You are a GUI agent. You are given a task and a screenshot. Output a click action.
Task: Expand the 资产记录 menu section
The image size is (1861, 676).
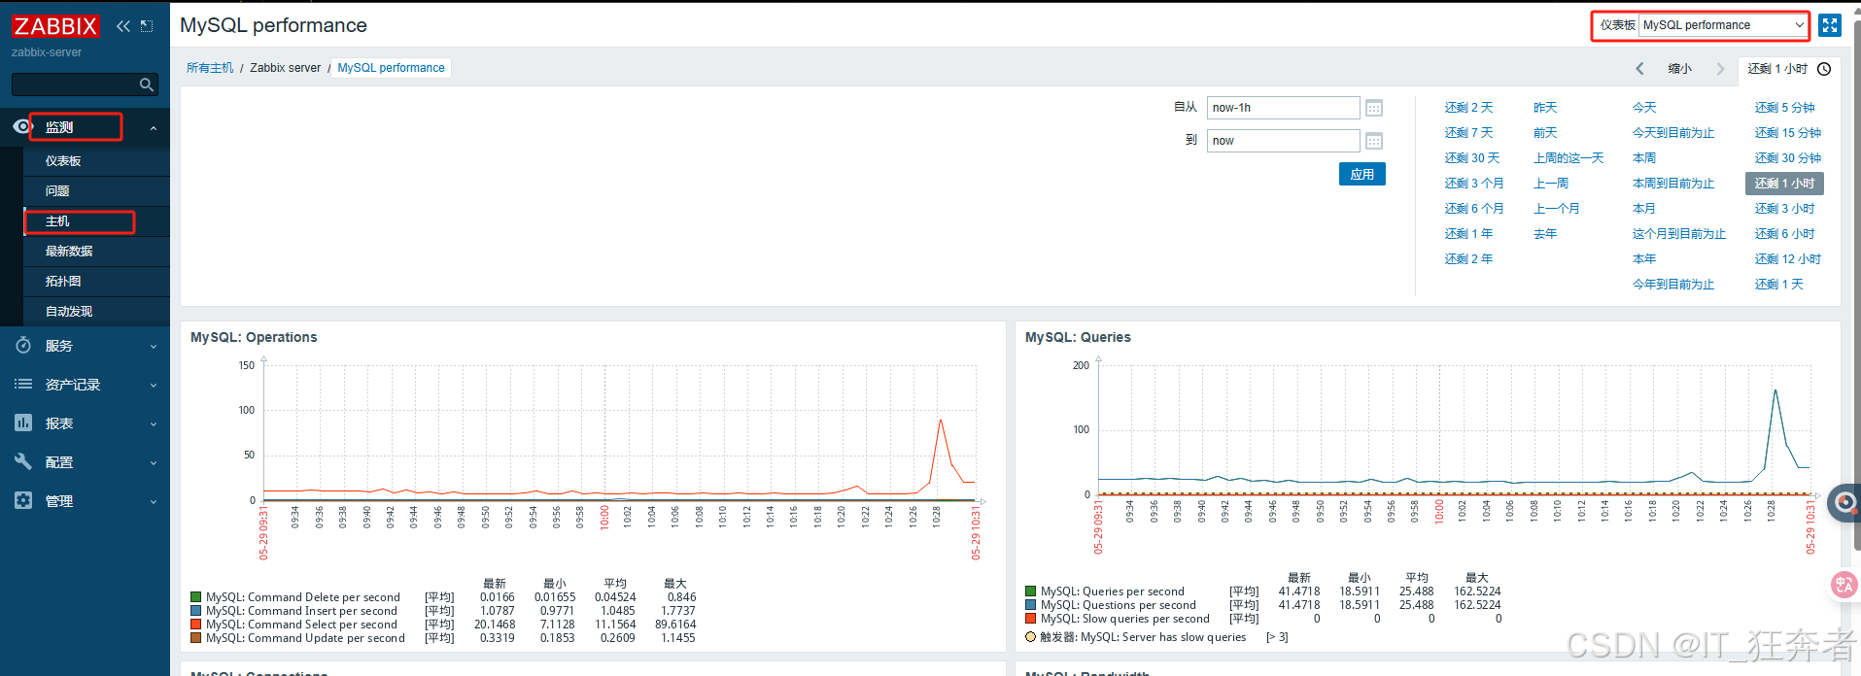tap(154, 386)
